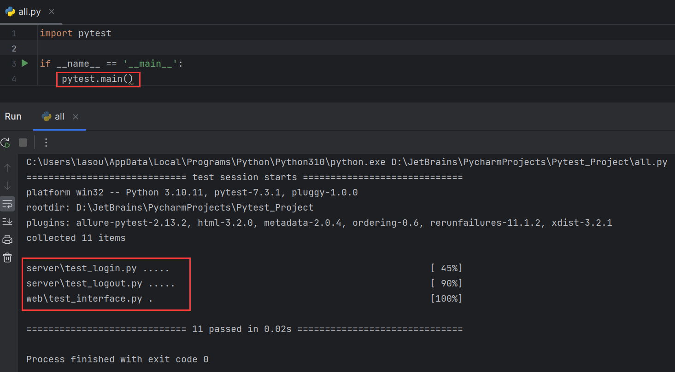
Task: Click the Down the stack trace arrow
Action: [7, 186]
